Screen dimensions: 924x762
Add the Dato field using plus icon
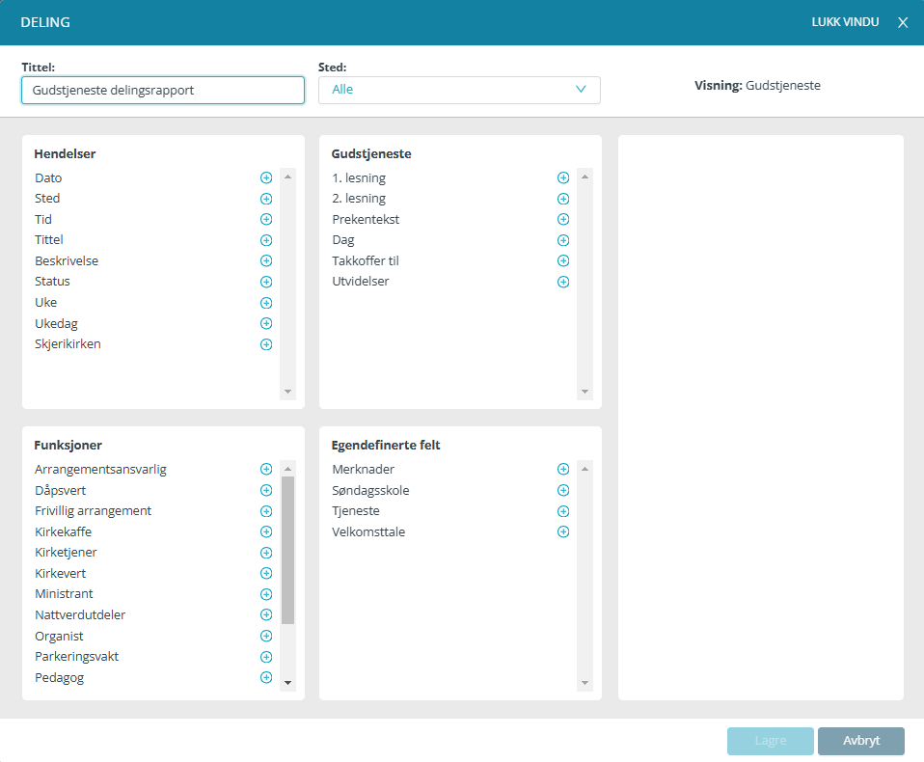pyautogui.click(x=266, y=178)
